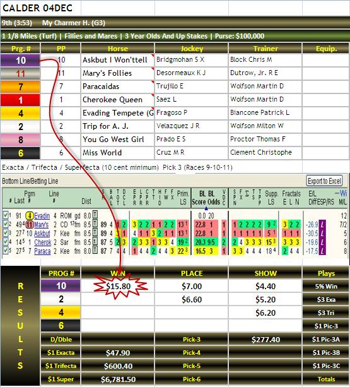This screenshot has height=387, width=350.
Task: Click the turf T icon in the Evadin row
Action: coord(95,215)
